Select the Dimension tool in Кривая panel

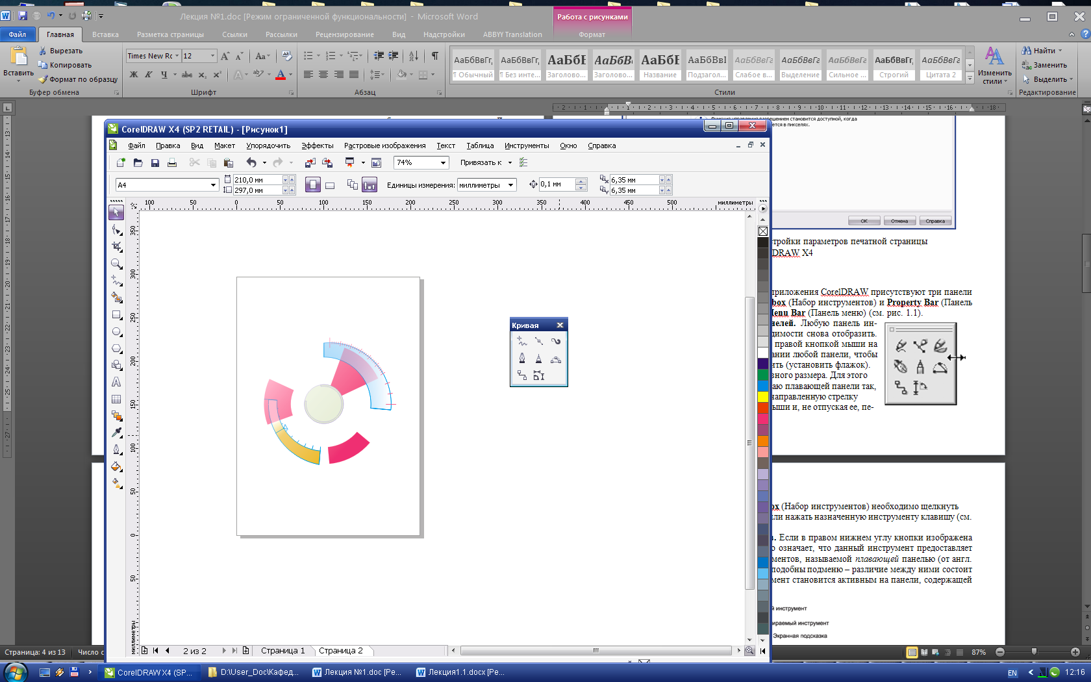[x=538, y=375]
